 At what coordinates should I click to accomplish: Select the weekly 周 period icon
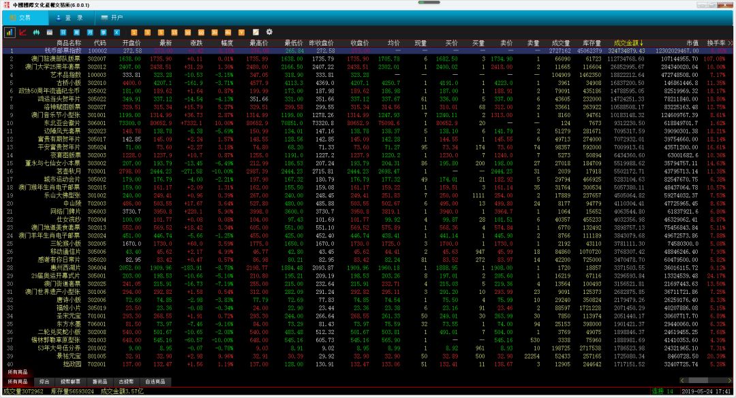click(x=76, y=33)
